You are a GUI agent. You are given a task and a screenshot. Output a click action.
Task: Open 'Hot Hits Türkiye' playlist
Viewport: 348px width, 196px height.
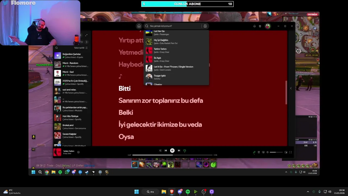(x=72, y=118)
